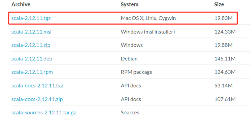Viewport: 250px width, 119px height.
Task: Download scala-2.12.11.rpm package
Action: 32,72
